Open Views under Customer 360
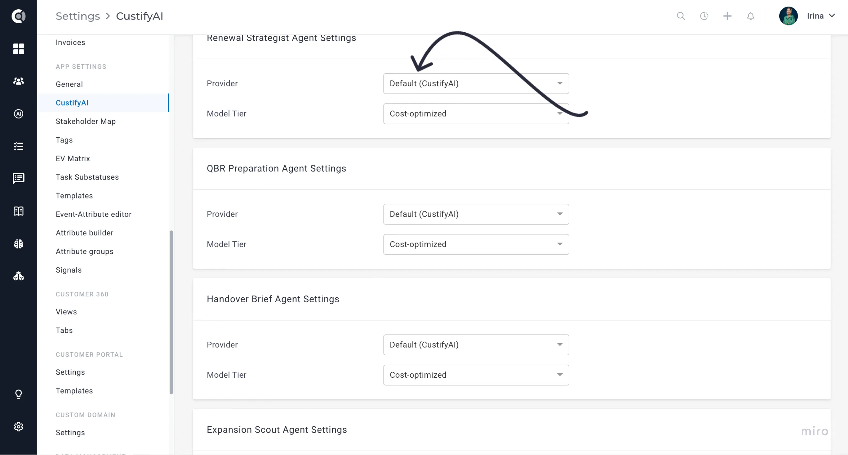The width and height of the screenshot is (848, 455). tap(66, 312)
